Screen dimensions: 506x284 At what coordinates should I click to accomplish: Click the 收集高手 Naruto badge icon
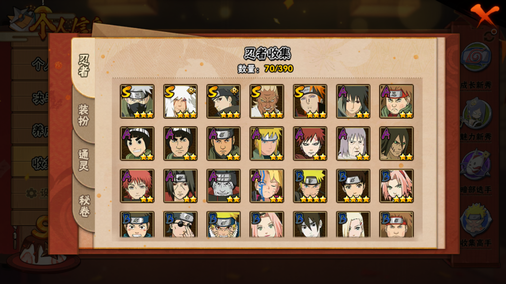[476, 220]
